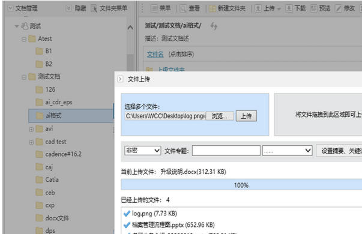Open the cadence#16.2 folder

point(59,154)
